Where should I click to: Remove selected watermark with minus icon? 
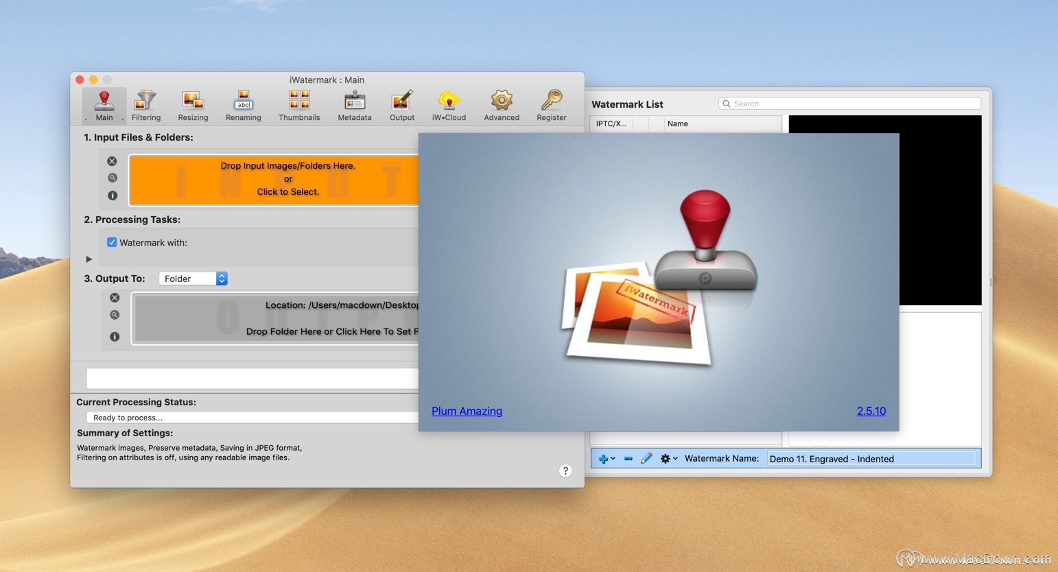[x=628, y=459]
